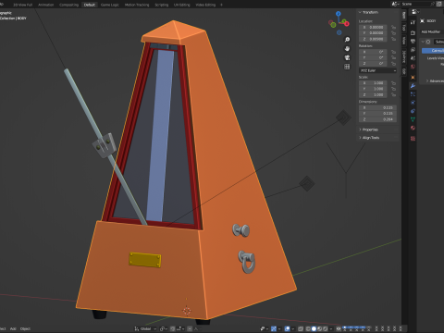Switch to the Game Logic workspace tab
The width and height of the screenshot is (444, 333).
point(109,5)
